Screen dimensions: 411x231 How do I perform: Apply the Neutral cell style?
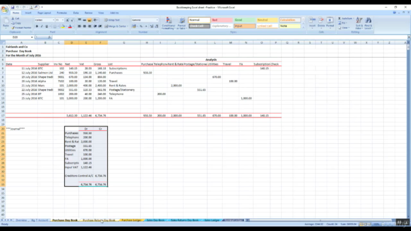tap(267, 20)
